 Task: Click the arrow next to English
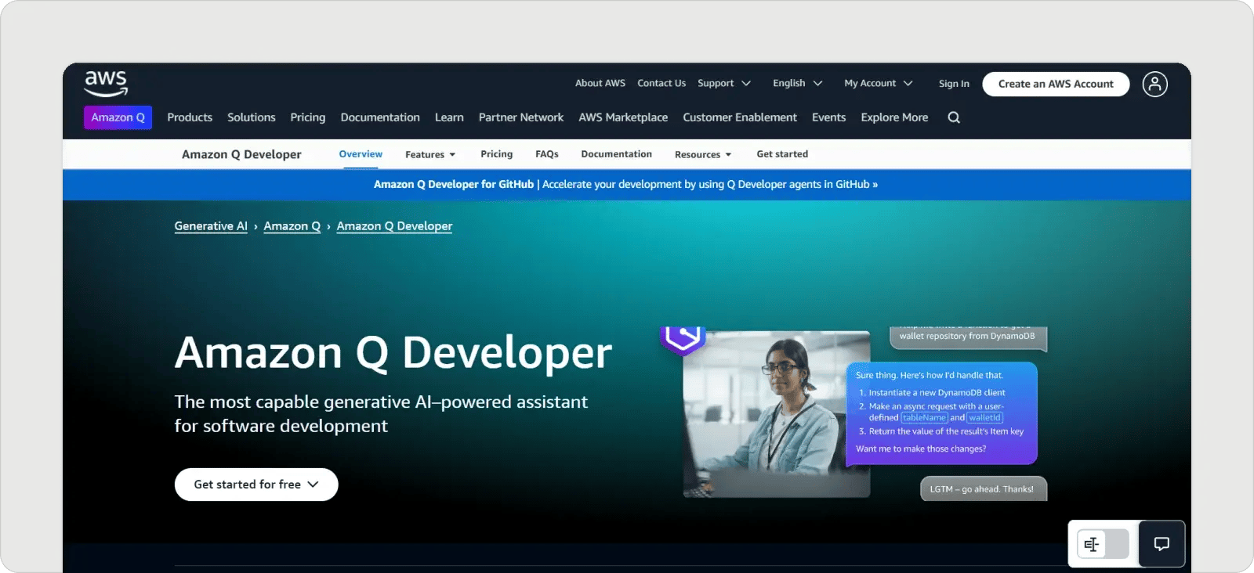(817, 84)
